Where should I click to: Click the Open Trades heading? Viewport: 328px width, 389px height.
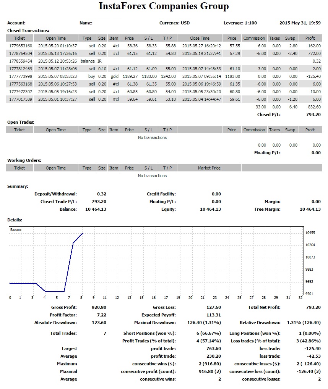(x=21, y=122)
